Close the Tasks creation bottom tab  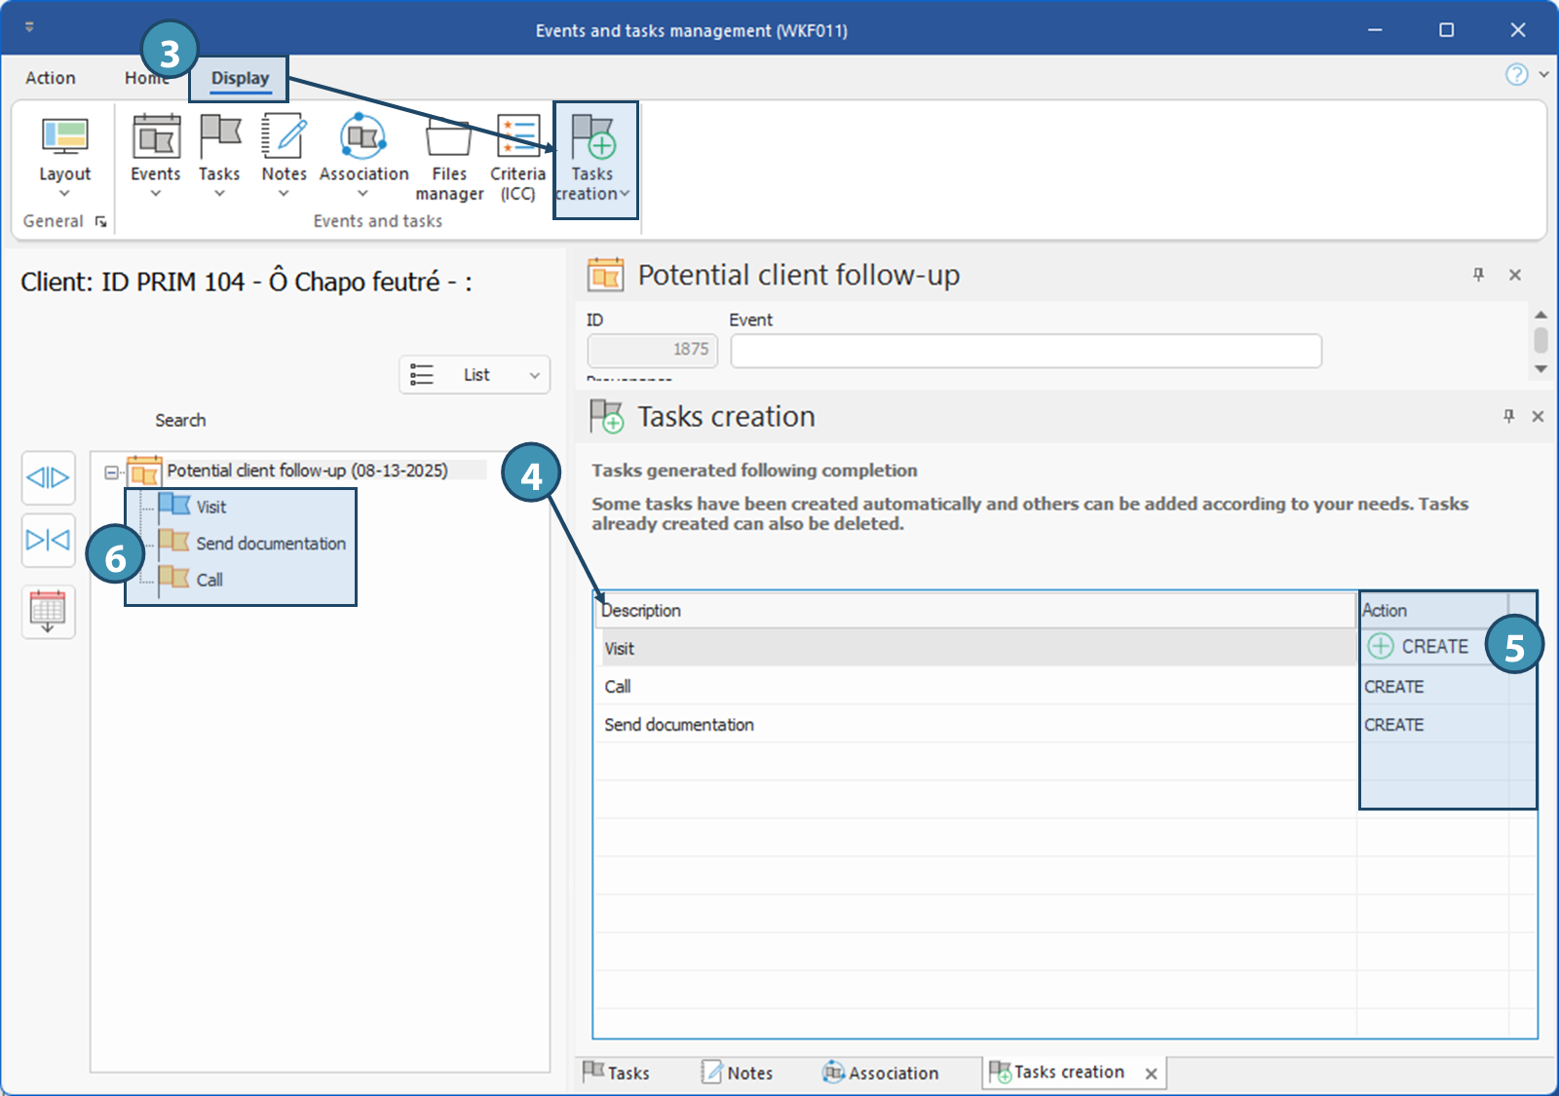click(x=1151, y=1074)
